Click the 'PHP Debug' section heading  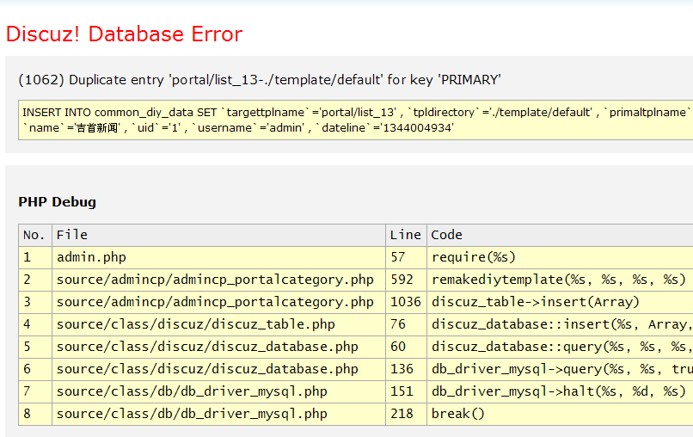(57, 201)
